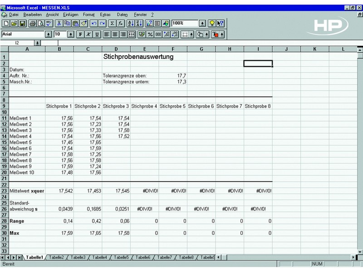Launch the Chart Wizard icon
363x272 pixels.
149,23
